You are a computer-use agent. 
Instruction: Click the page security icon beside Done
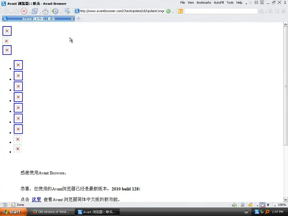coord(13,205)
